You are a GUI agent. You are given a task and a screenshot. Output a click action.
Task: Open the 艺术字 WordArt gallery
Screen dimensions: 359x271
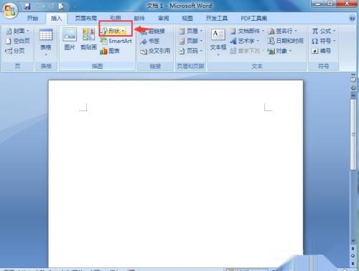pos(244,41)
